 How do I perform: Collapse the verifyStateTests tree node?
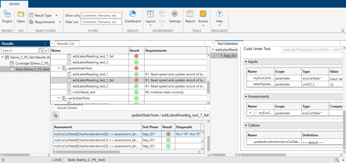tap(59, 98)
